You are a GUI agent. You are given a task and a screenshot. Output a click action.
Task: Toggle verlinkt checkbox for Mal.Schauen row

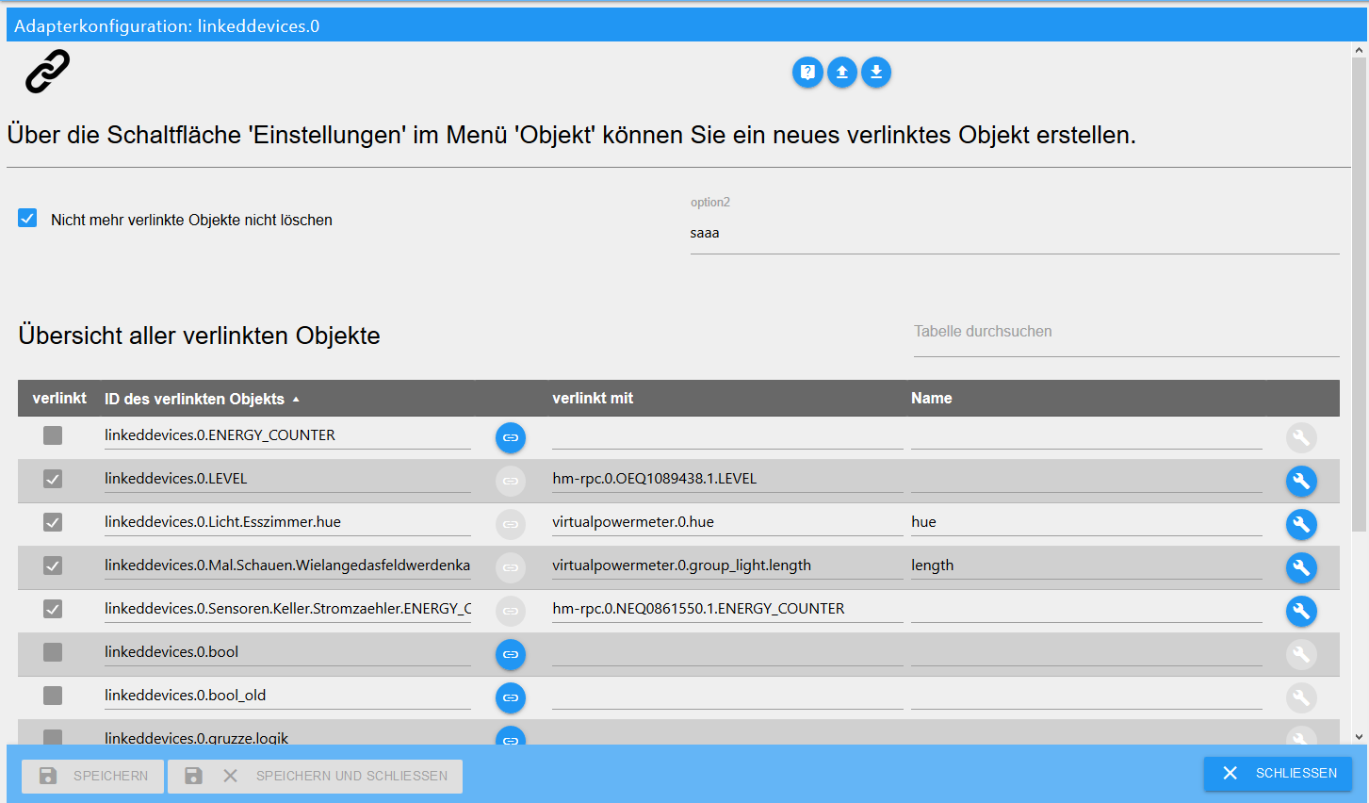click(x=53, y=565)
